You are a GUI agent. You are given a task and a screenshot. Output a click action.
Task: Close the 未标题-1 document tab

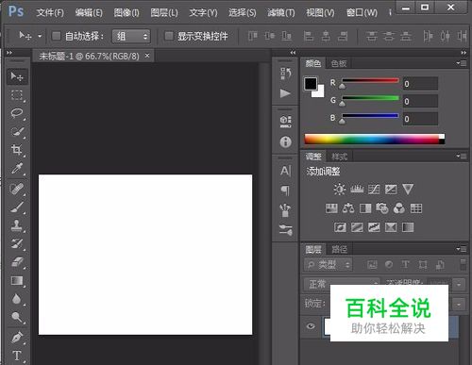coord(147,56)
